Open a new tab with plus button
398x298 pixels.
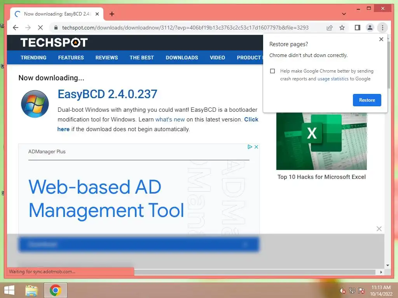click(112, 14)
